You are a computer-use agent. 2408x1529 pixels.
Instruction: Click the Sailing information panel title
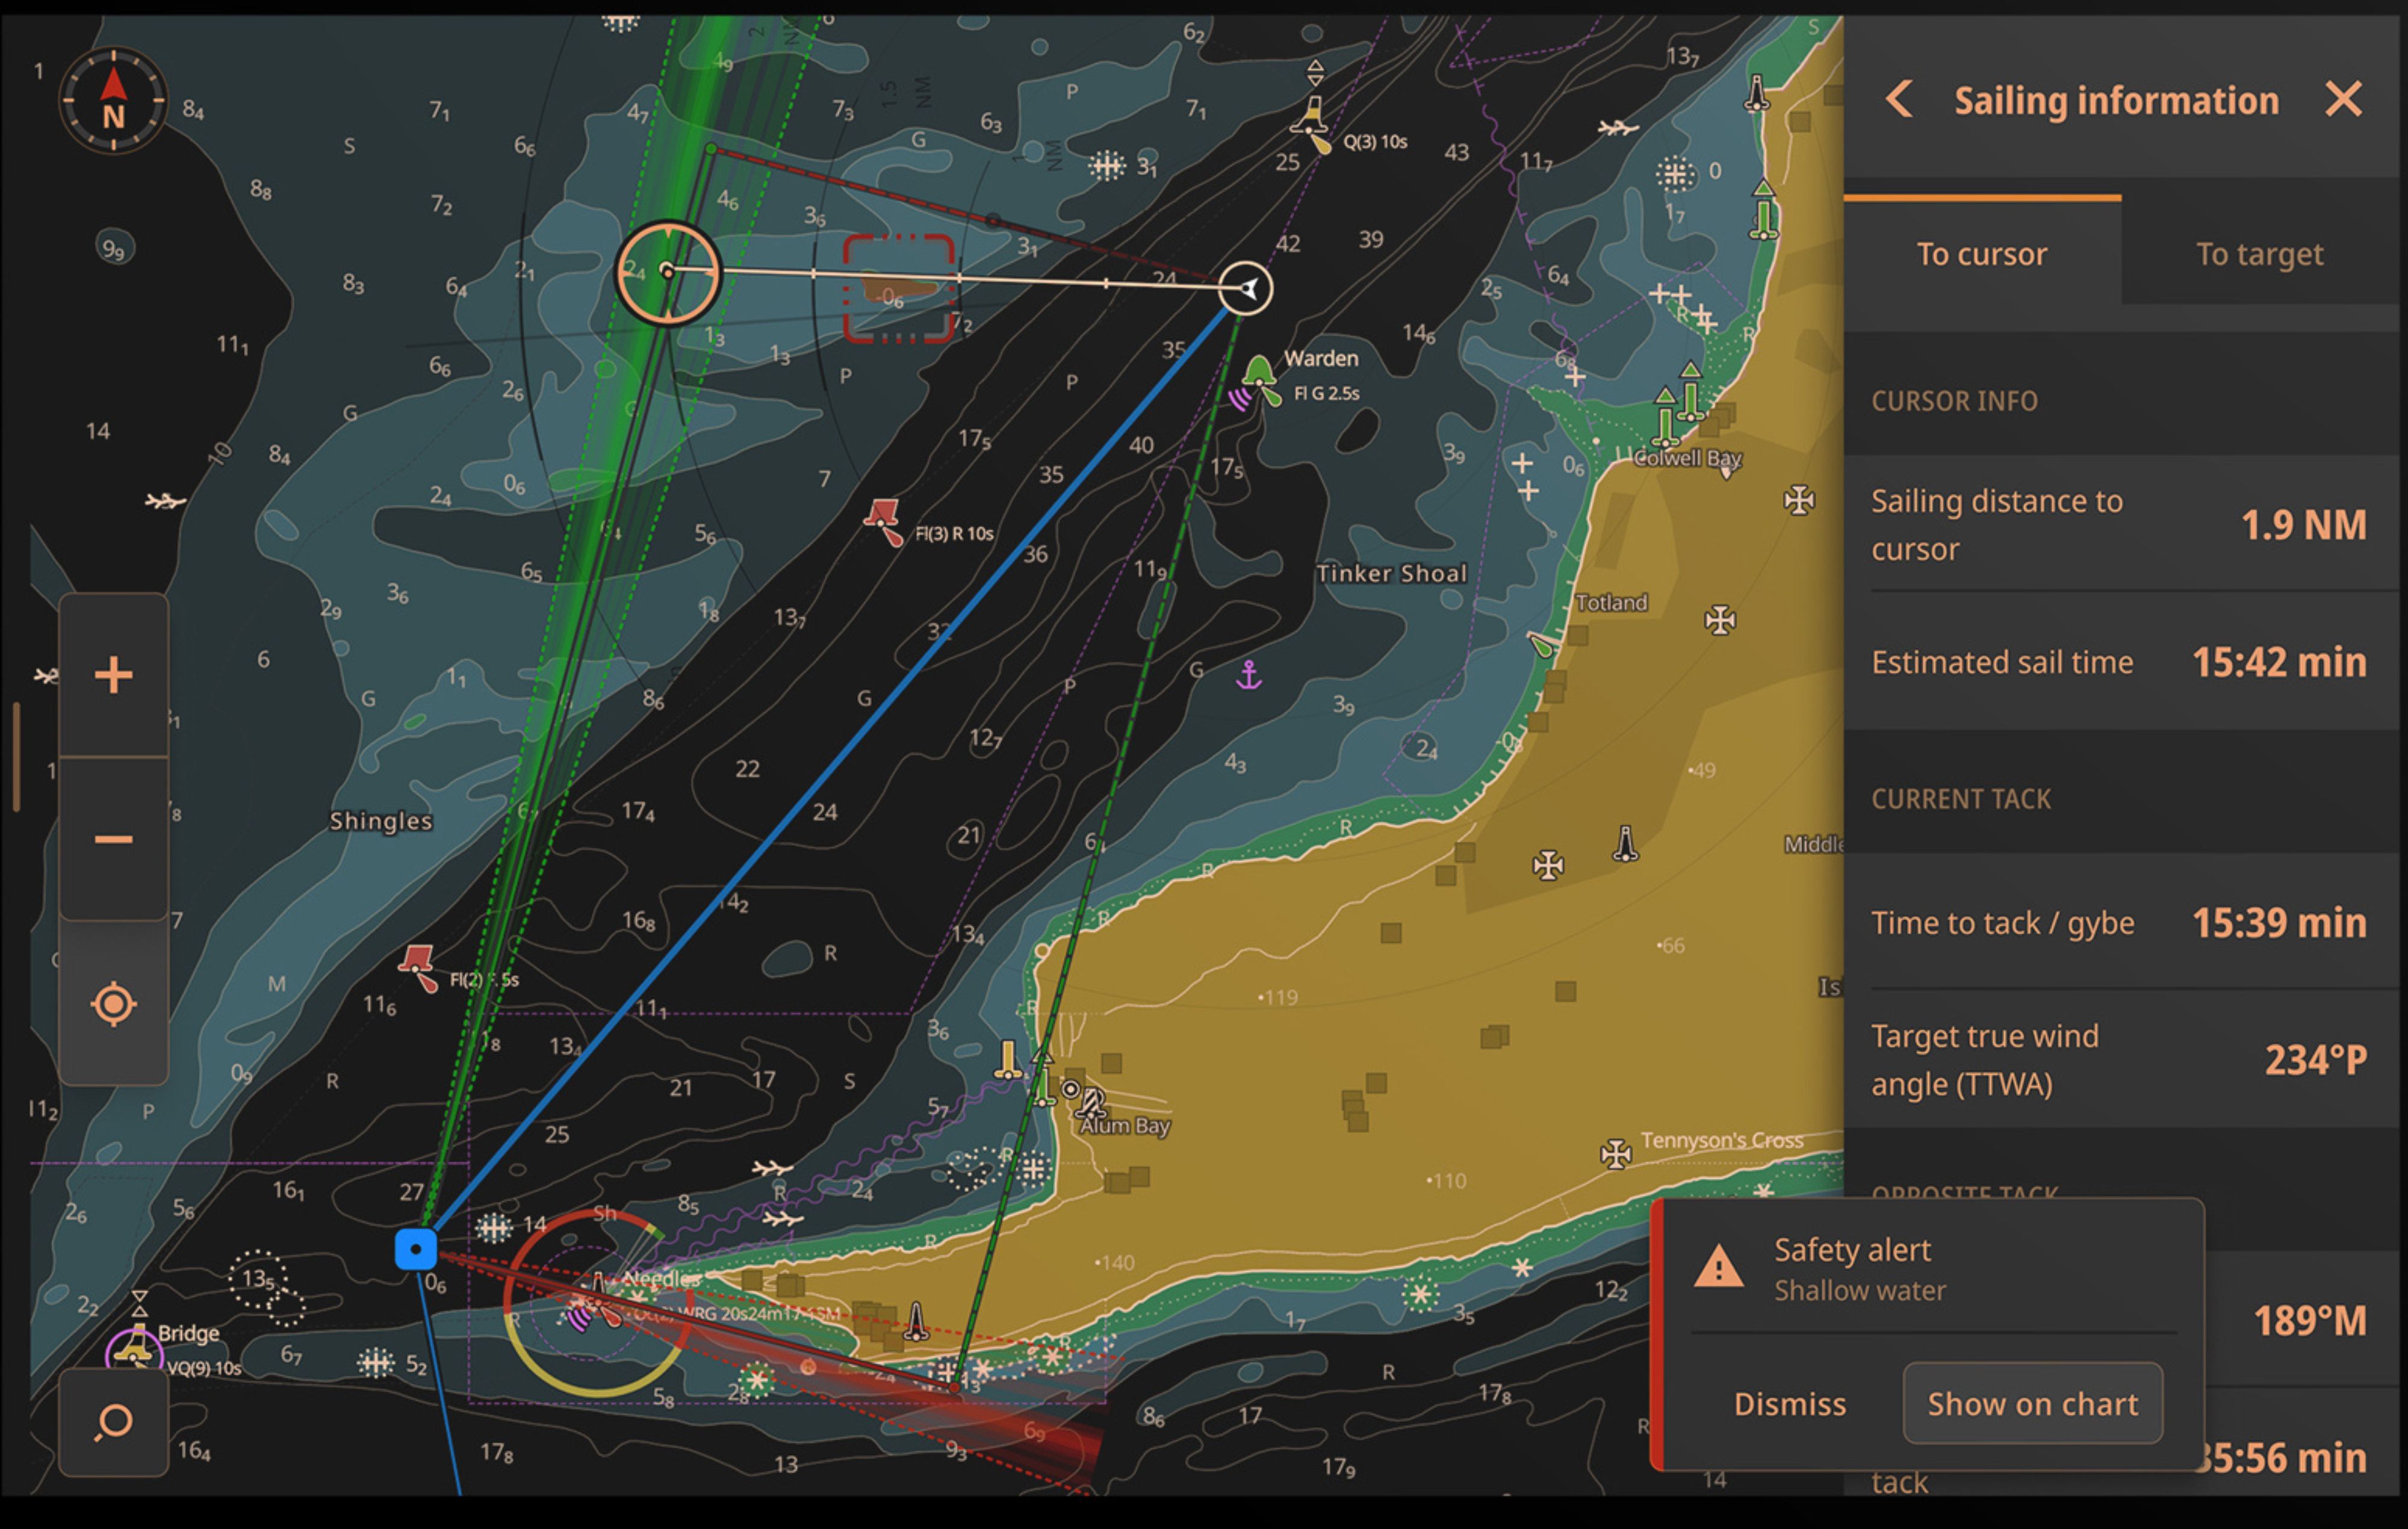point(2116,101)
